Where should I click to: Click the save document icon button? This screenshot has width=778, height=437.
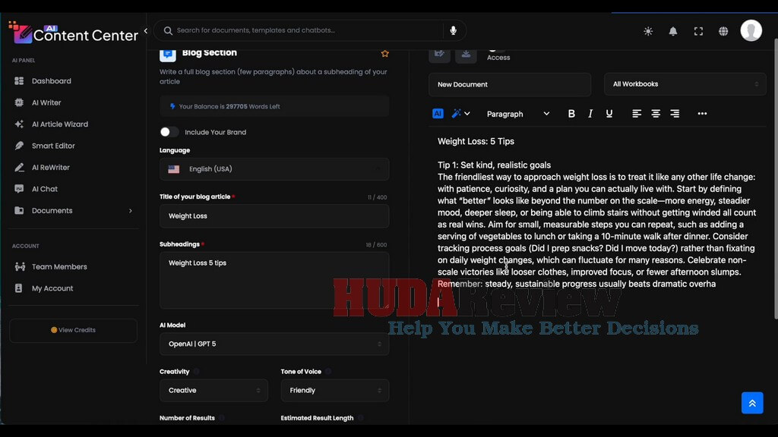(x=439, y=54)
